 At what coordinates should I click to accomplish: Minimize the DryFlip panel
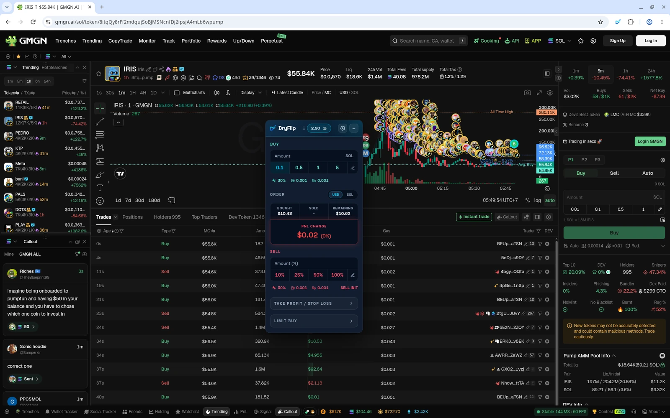click(x=354, y=128)
